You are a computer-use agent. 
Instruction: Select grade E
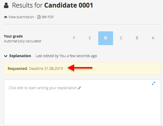(90, 38)
